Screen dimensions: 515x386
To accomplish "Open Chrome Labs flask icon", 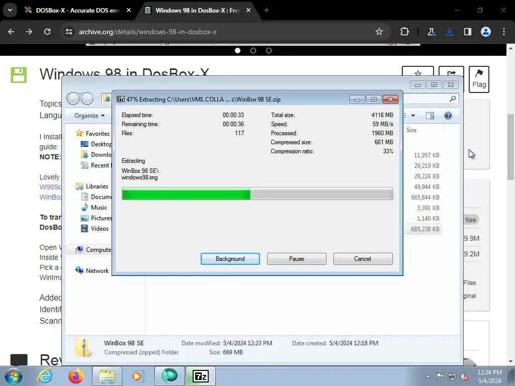I will [x=431, y=32].
